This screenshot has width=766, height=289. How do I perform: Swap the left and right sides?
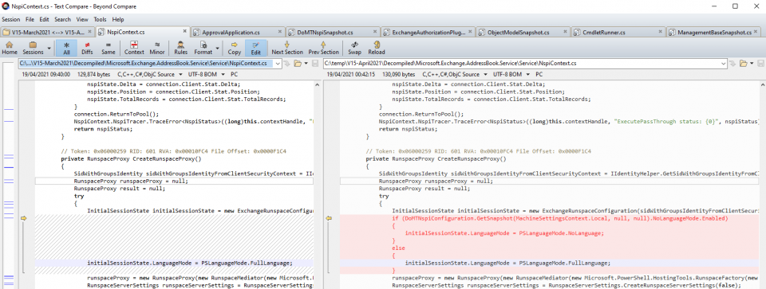click(355, 48)
